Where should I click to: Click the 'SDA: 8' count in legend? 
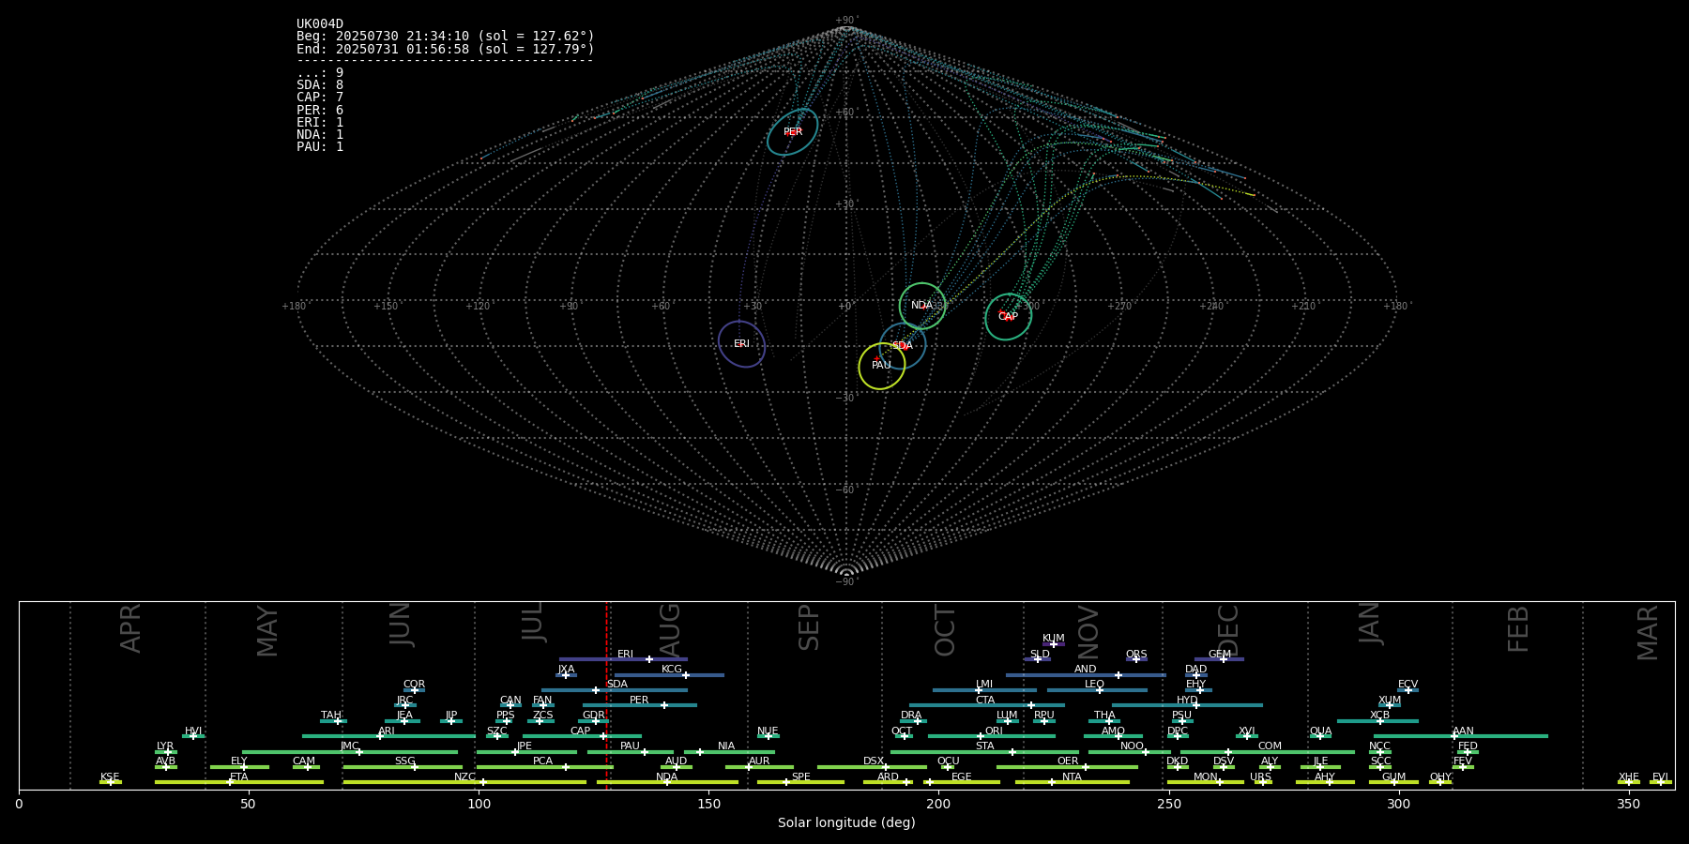click(x=320, y=85)
